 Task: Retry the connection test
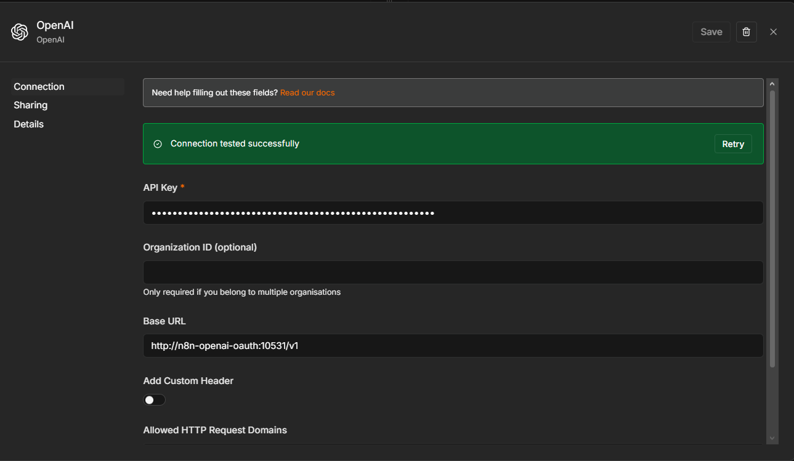click(733, 144)
